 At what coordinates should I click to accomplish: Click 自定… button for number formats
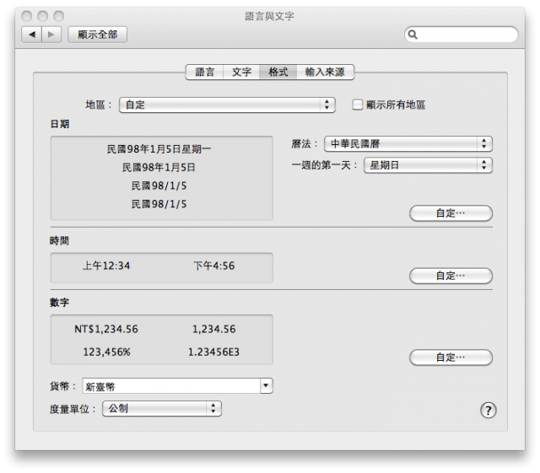pyautogui.click(x=451, y=357)
